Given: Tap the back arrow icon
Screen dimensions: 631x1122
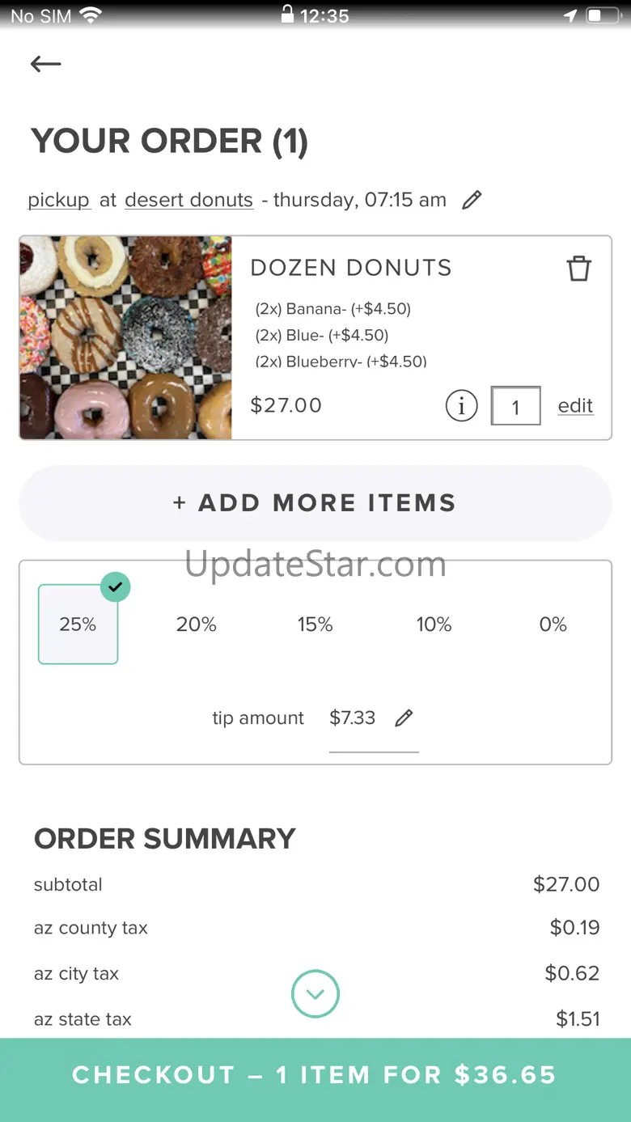Looking at the screenshot, I should coord(46,64).
